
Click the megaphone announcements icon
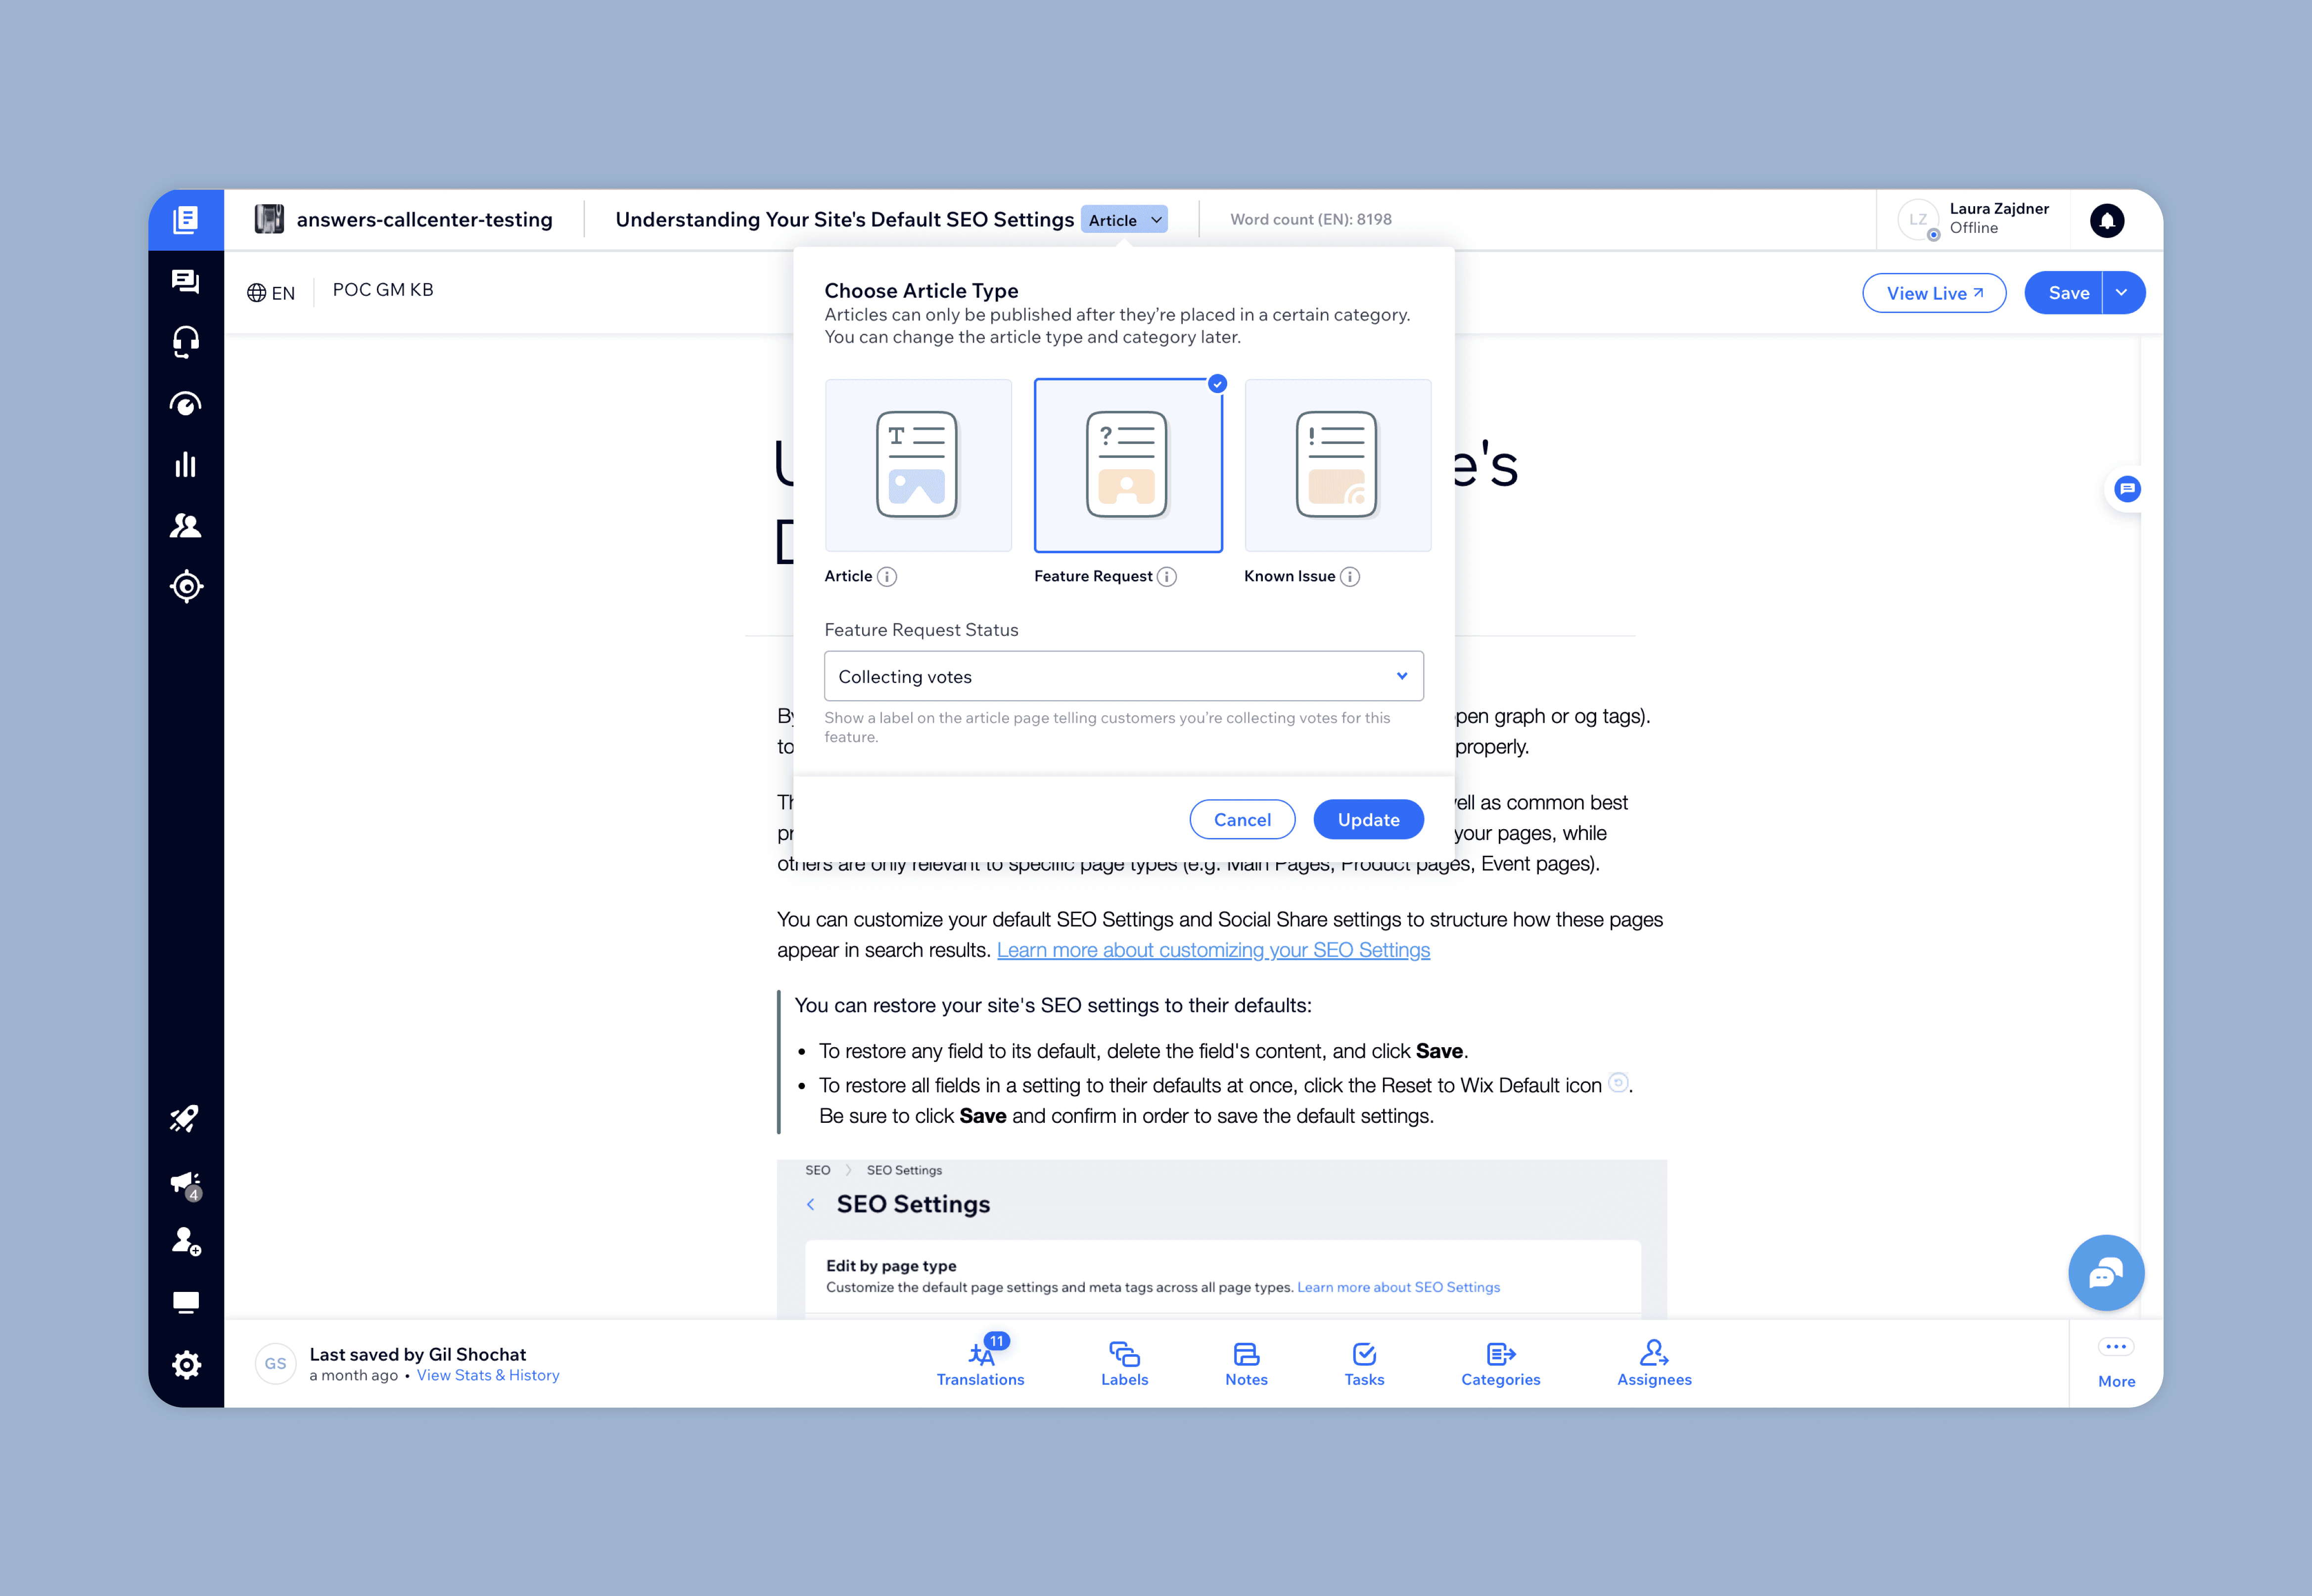tap(186, 1183)
